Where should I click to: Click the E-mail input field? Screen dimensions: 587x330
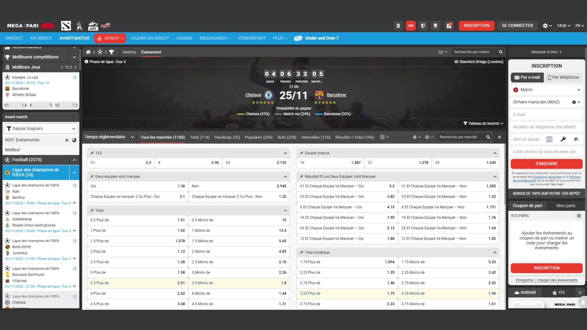click(x=546, y=115)
